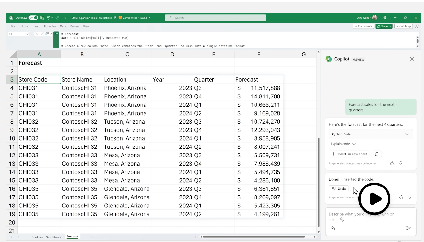Screen dimensions: 424x242
Task: Click the Save icon in title bar
Action: pos(42,18)
